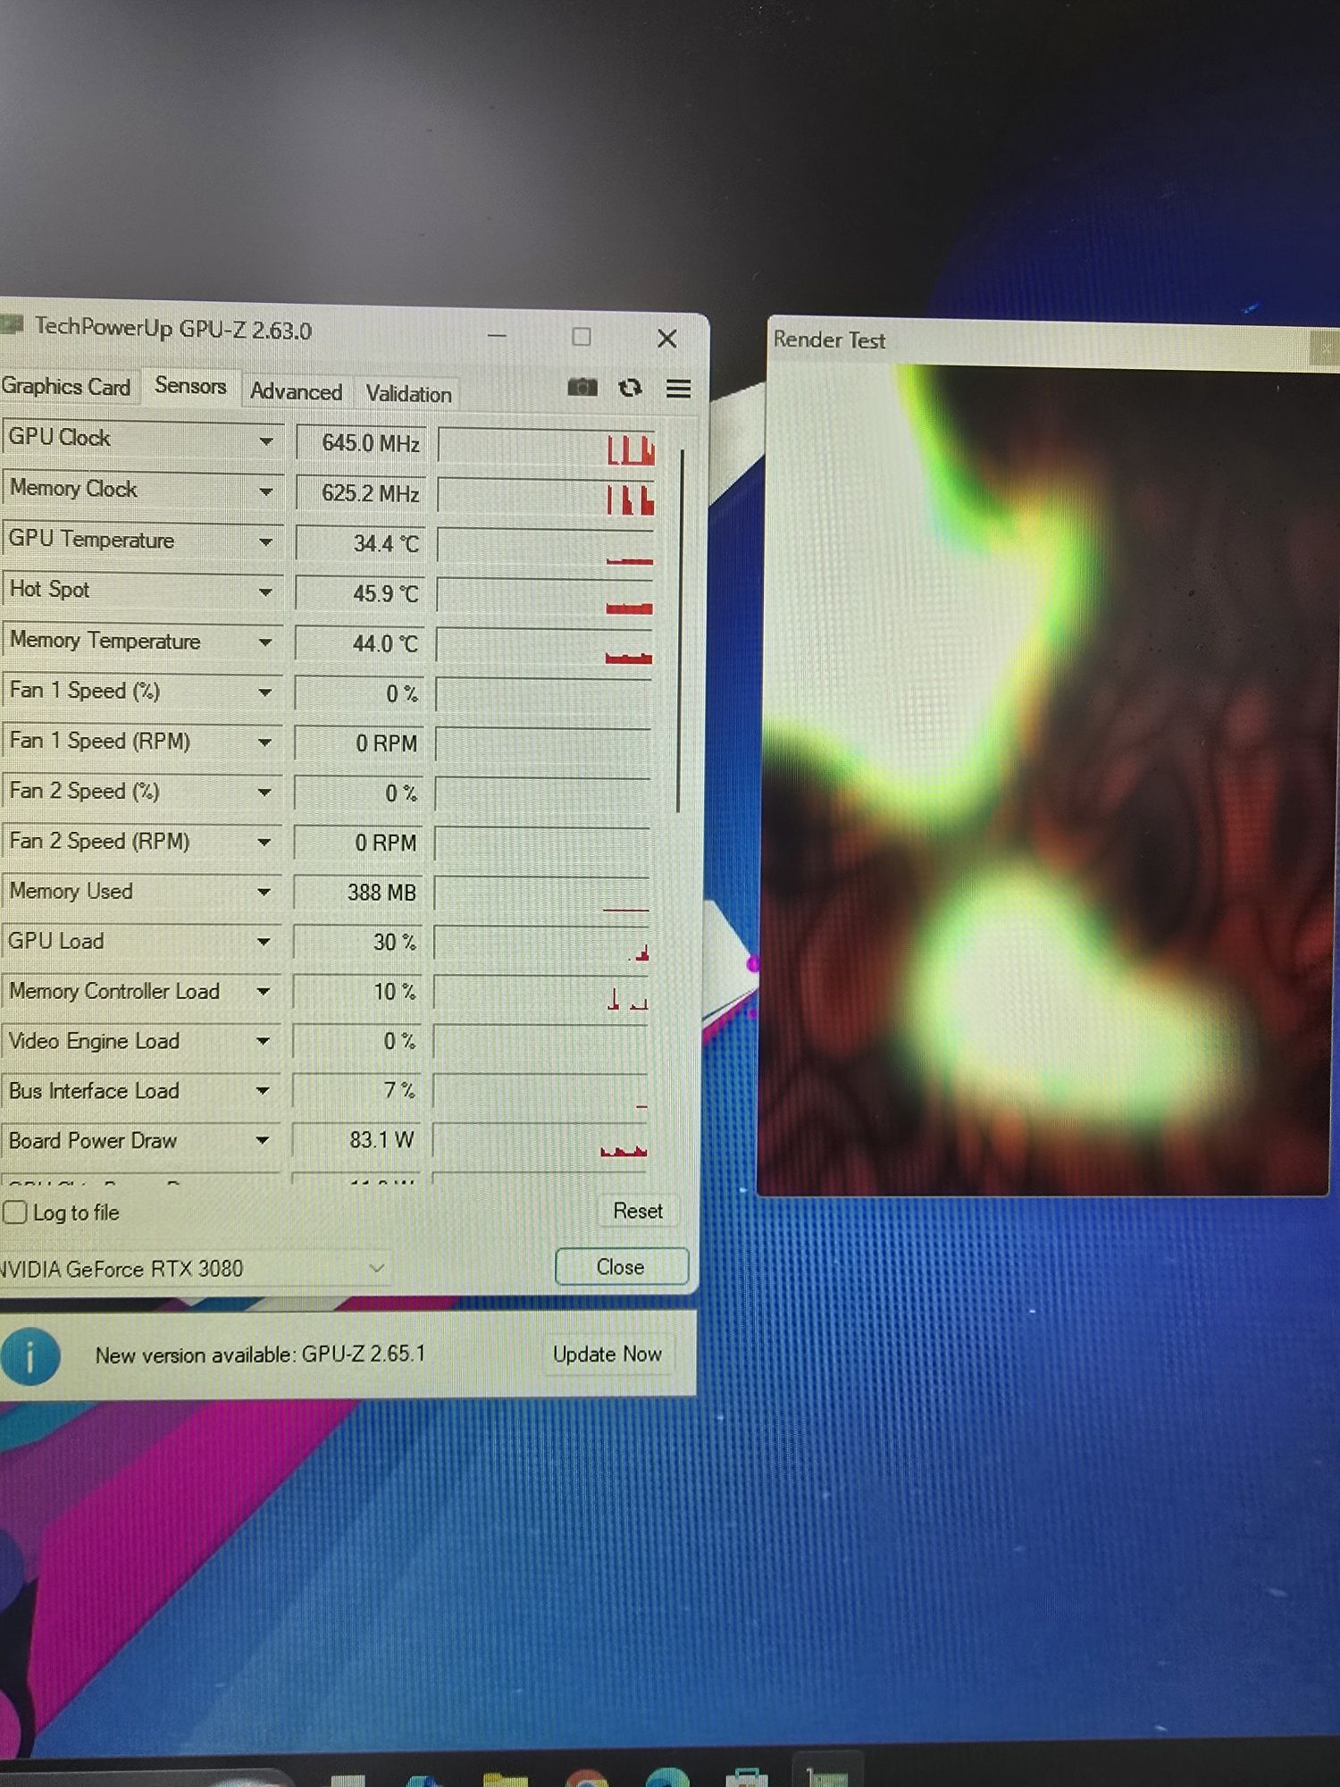Expand the GPU Clock sensor dropdown
Image resolution: width=1340 pixels, height=1787 pixels.
[265, 440]
